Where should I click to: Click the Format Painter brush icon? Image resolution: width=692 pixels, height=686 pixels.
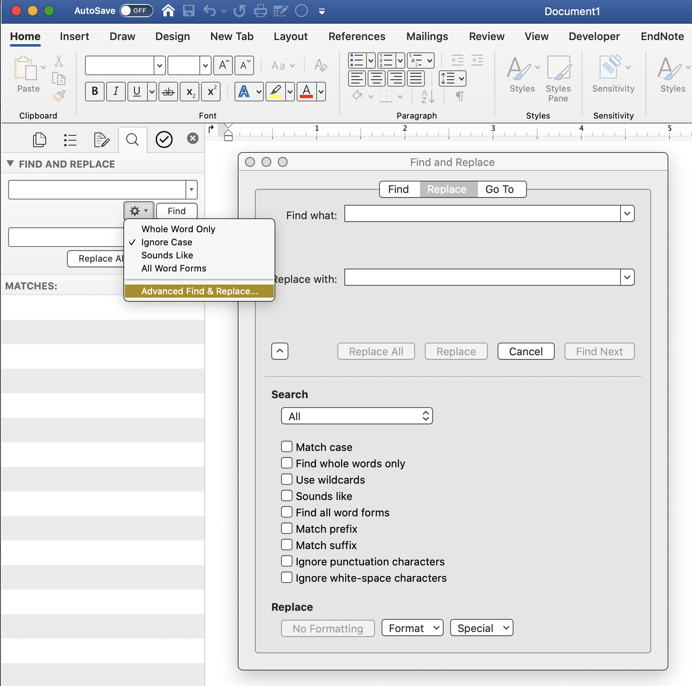click(x=59, y=96)
